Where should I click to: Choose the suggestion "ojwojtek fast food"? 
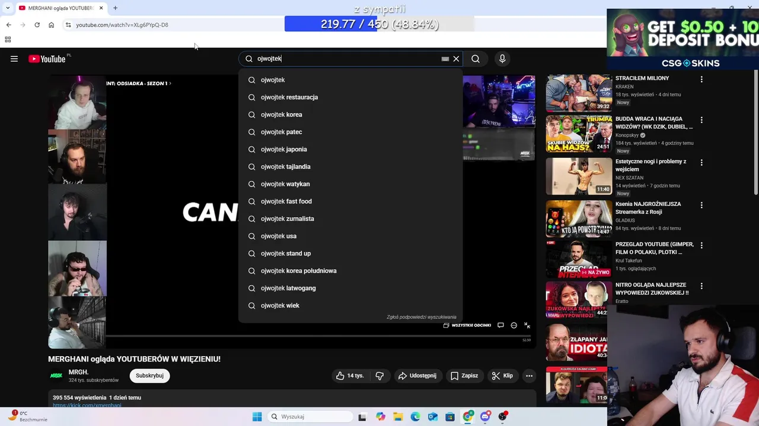coord(350,201)
